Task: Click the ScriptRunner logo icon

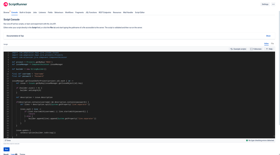Action: coord(6,4)
